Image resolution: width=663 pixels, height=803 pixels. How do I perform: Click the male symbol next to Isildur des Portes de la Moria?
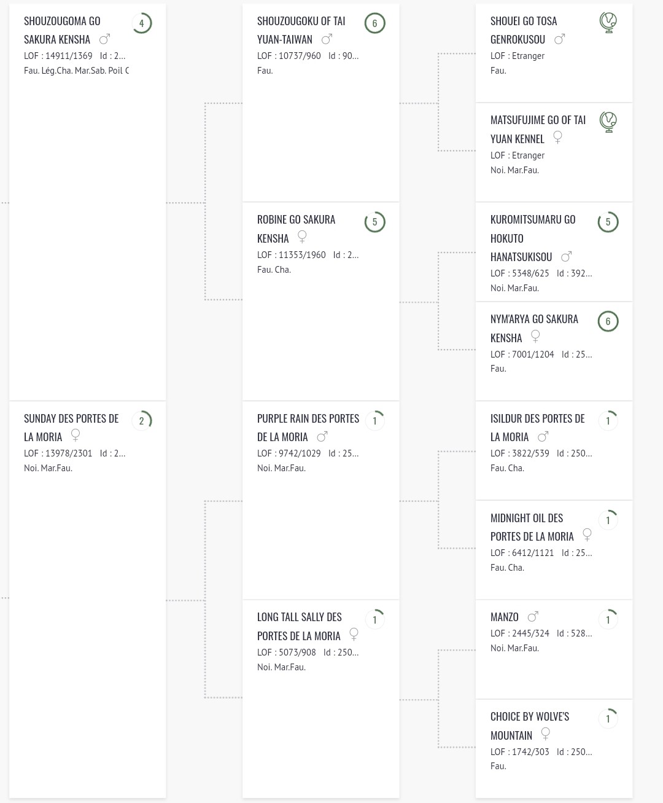pyautogui.click(x=543, y=437)
